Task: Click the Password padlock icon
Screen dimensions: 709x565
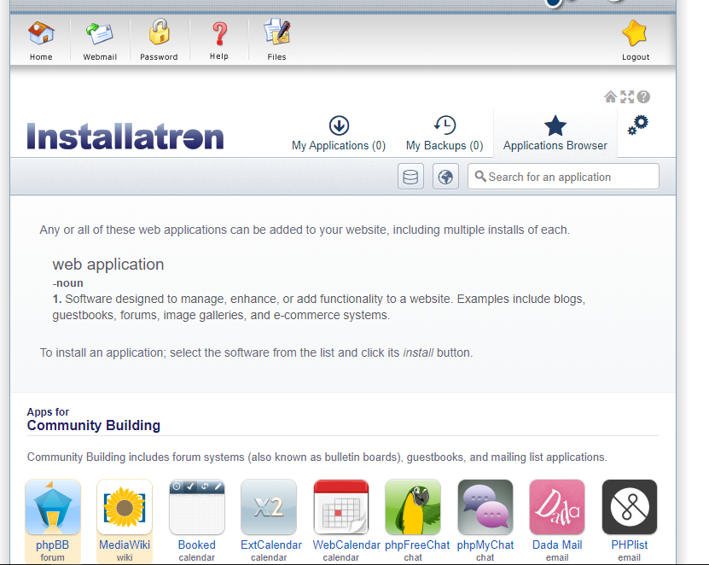Action: (159, 32)
